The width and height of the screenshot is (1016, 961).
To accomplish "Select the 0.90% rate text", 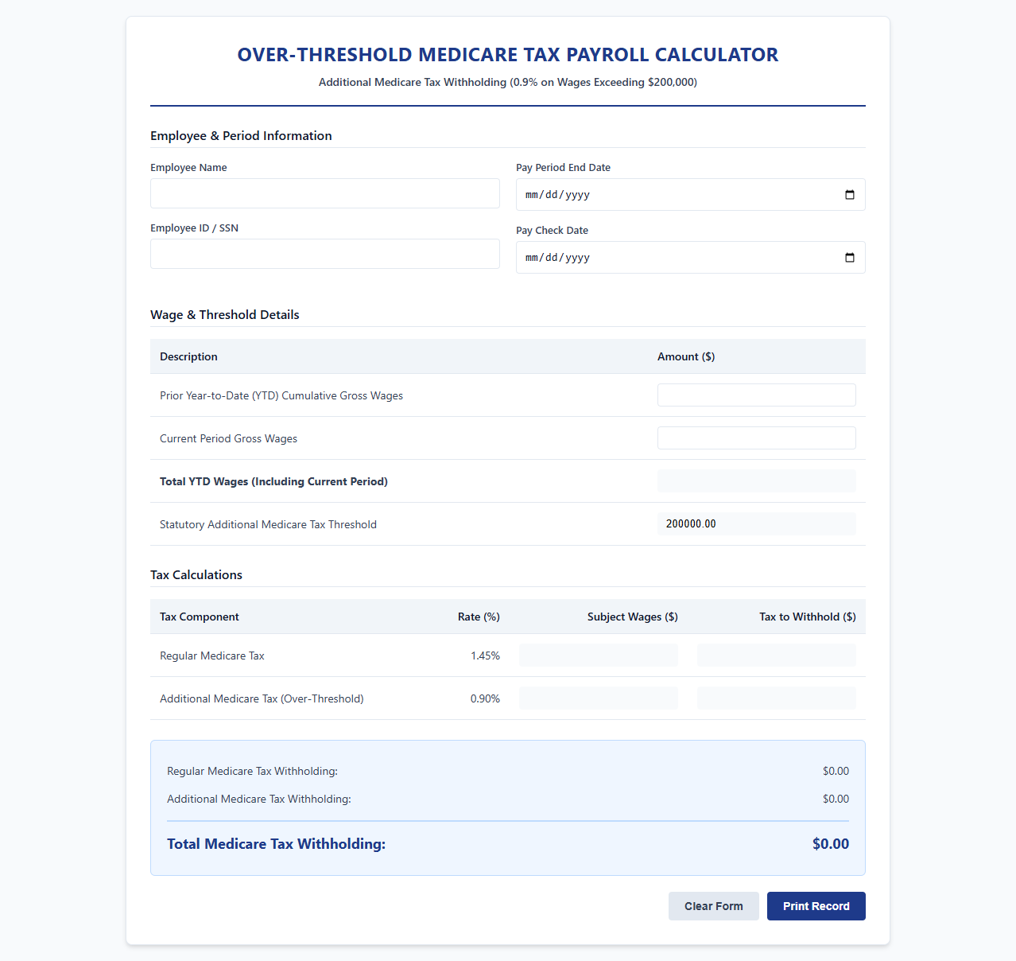I will pos(485,698).
